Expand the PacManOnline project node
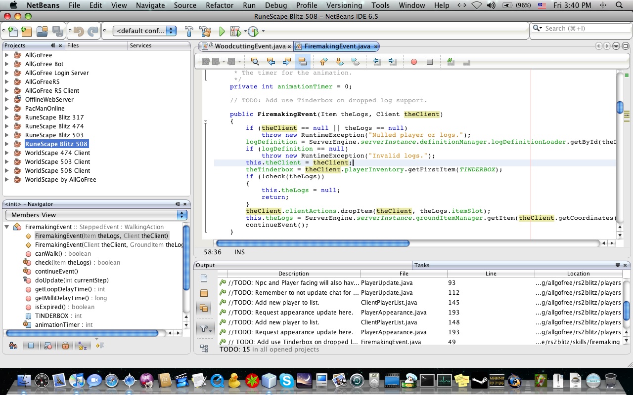Image resolution: width=633 pixels, height=395 pixels. [7, 108]
